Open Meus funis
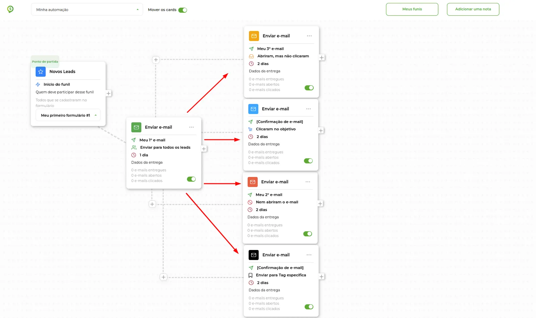This screenshot has width=536, height=318. 412,9
